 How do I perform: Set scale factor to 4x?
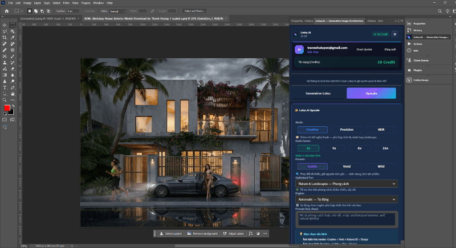coord(334,148)
